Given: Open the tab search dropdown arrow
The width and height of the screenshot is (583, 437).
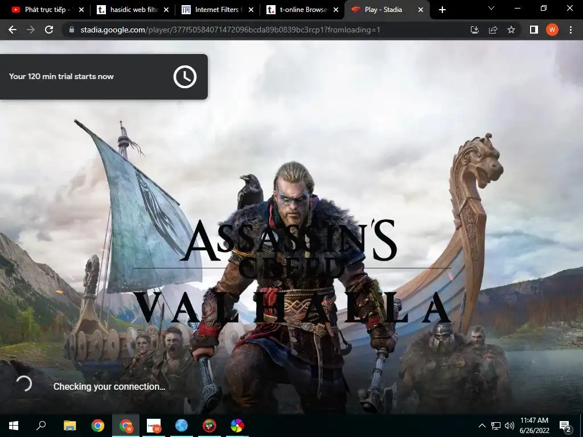Looking at the screenshot, I should click(x=491, y=8).
